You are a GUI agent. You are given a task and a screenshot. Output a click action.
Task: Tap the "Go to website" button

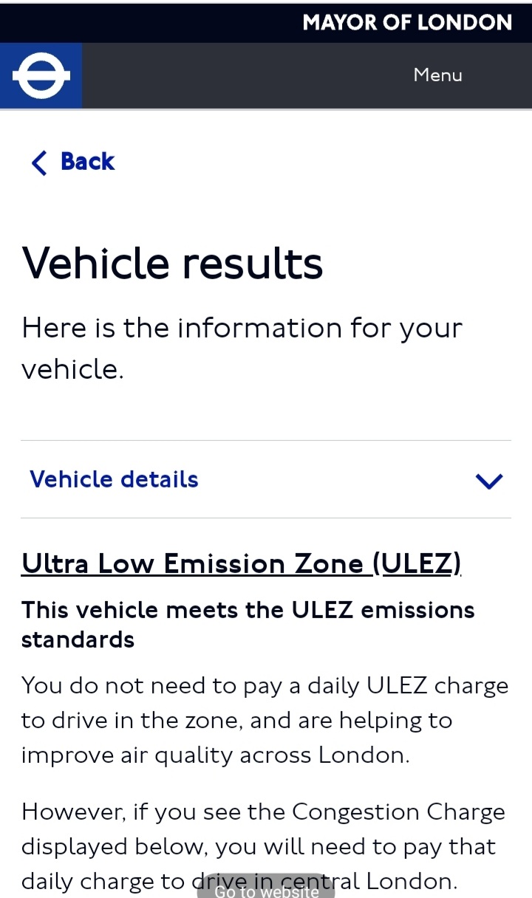click(266, 890)
